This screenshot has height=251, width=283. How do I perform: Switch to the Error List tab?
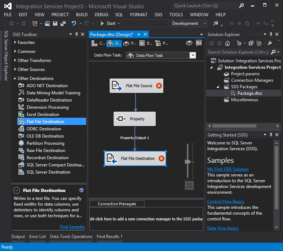click(37, 237)
